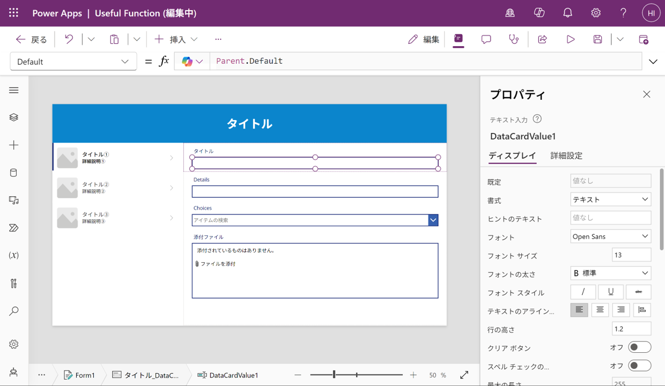665x386 pixels.
Task: Expand the undo options arrow
Action: coord(91,39)
